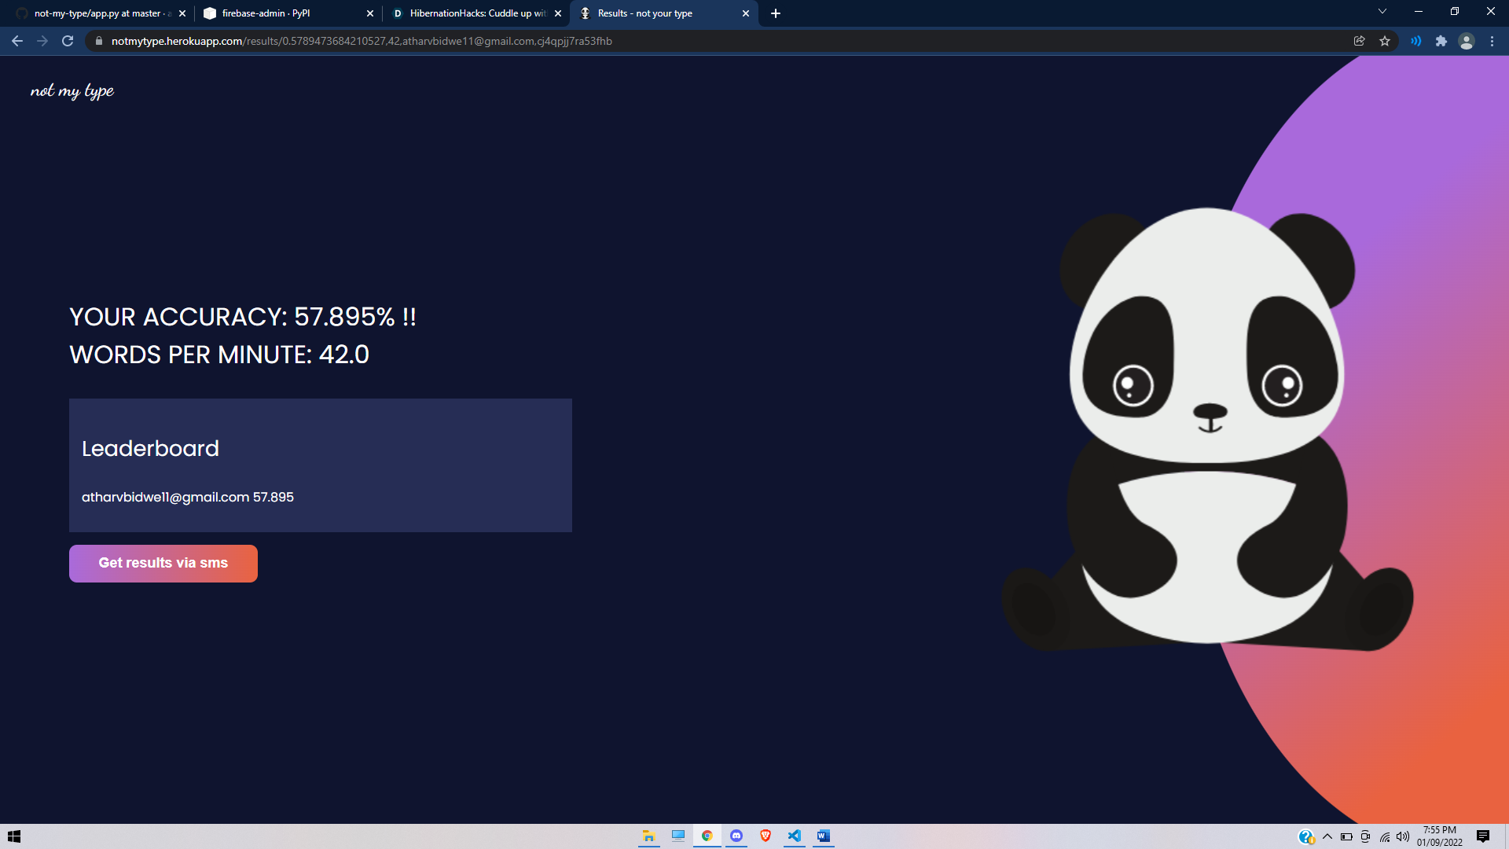Viewport: 1509px width, 849px height.
Task: Open a new browser tab
Action: [776, 13]
